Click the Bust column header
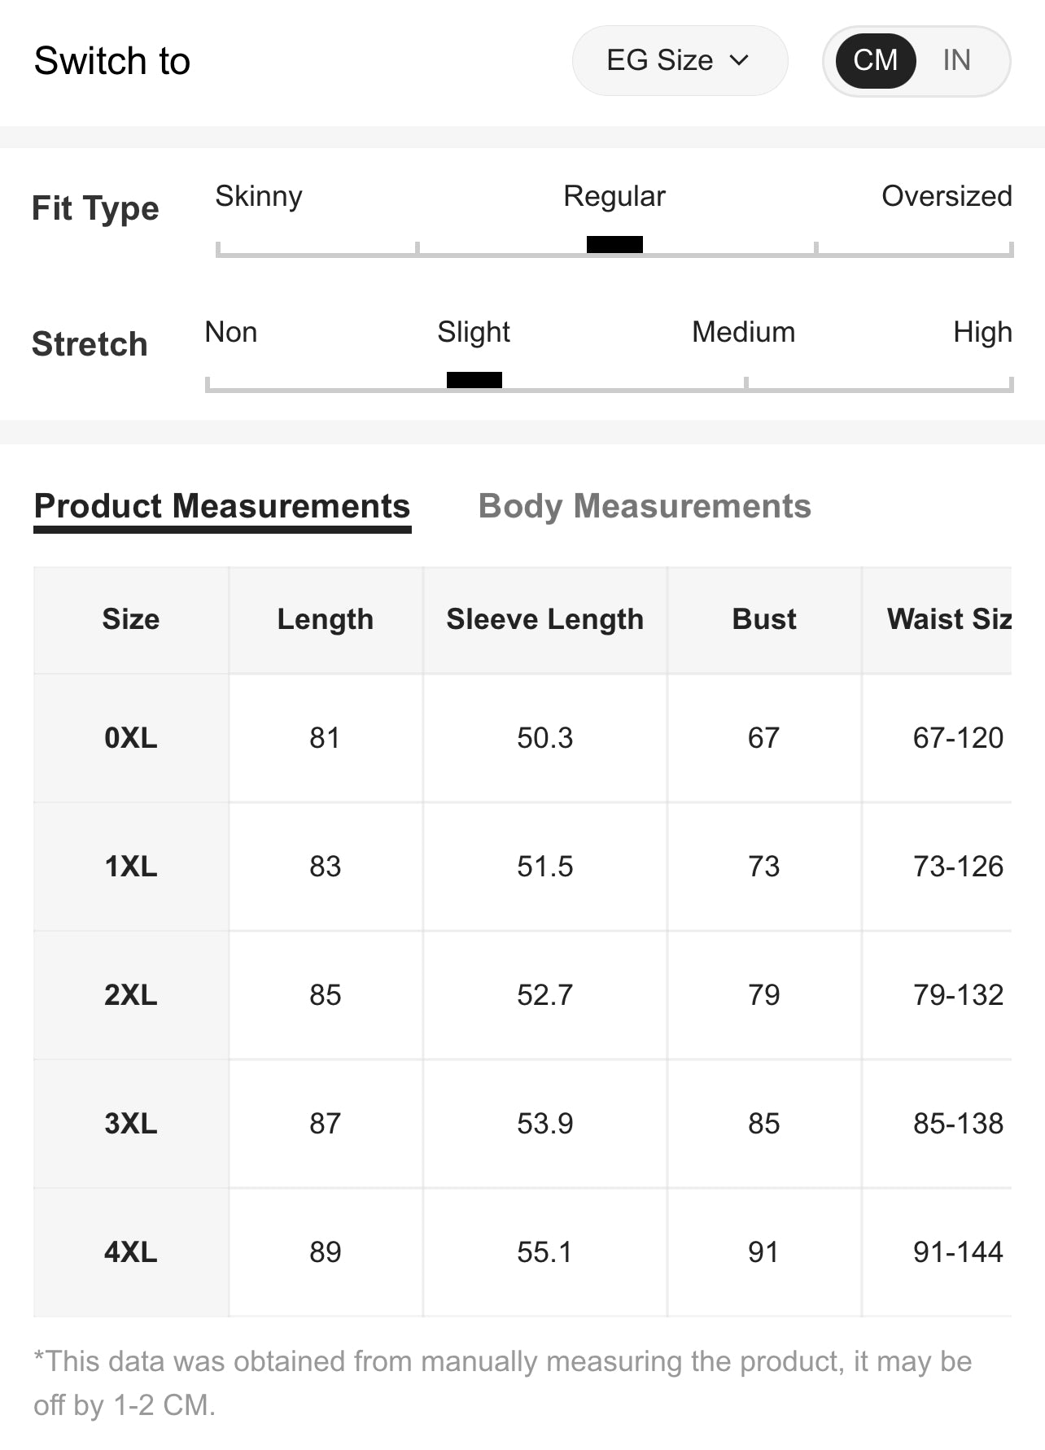 (764, 619)
